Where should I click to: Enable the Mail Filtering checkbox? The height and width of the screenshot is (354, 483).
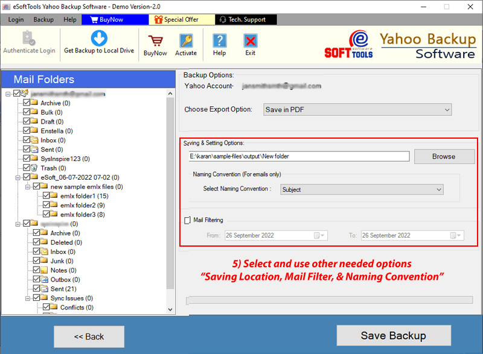(187, 220)
